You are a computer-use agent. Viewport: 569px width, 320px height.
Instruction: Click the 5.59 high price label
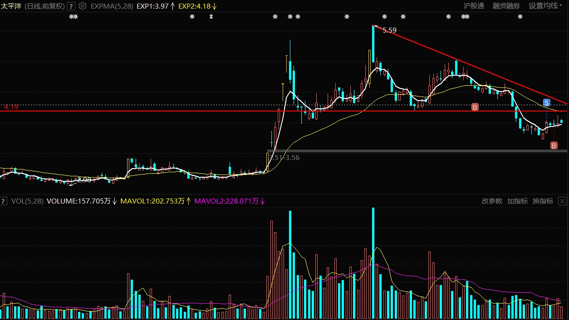[390, 30]
